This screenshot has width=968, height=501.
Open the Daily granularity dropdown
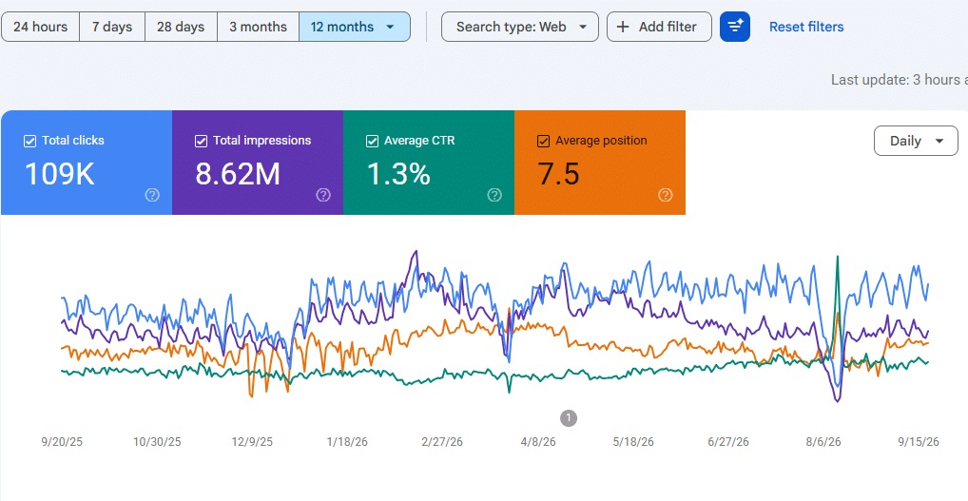[x=916, y=141]
